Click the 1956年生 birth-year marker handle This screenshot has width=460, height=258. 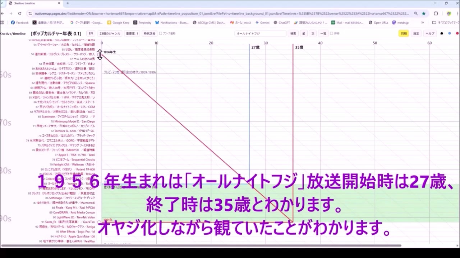pos(100,55)
